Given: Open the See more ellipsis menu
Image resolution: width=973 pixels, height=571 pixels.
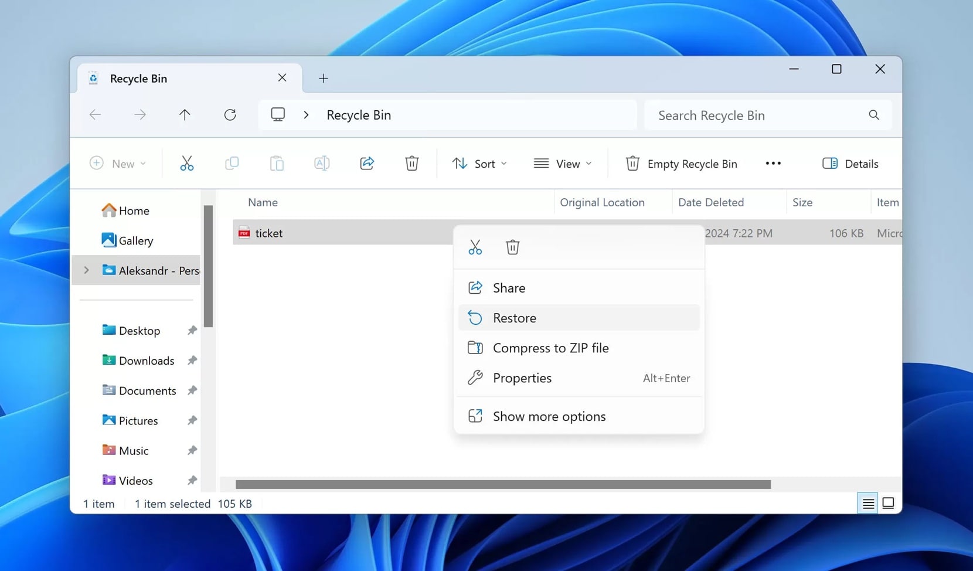Looking at the screenshot, I should 773,164.
